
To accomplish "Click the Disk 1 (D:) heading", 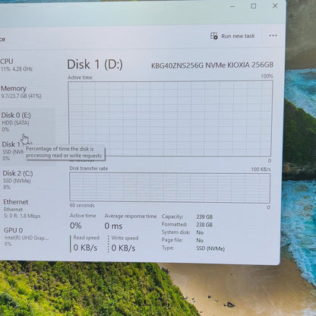I will click(x=95, y=65).
